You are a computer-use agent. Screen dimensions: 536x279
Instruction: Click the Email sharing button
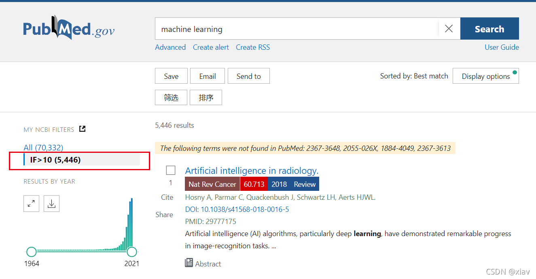pyautogui.click(x=207, y=76)
